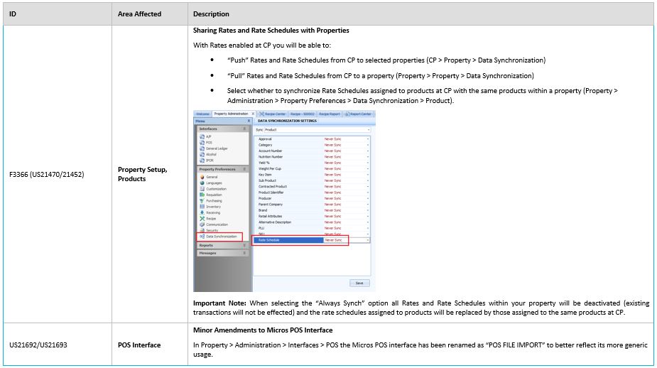
Task: Open the Inventory preferences icon
Action: (x=202, y=206)
